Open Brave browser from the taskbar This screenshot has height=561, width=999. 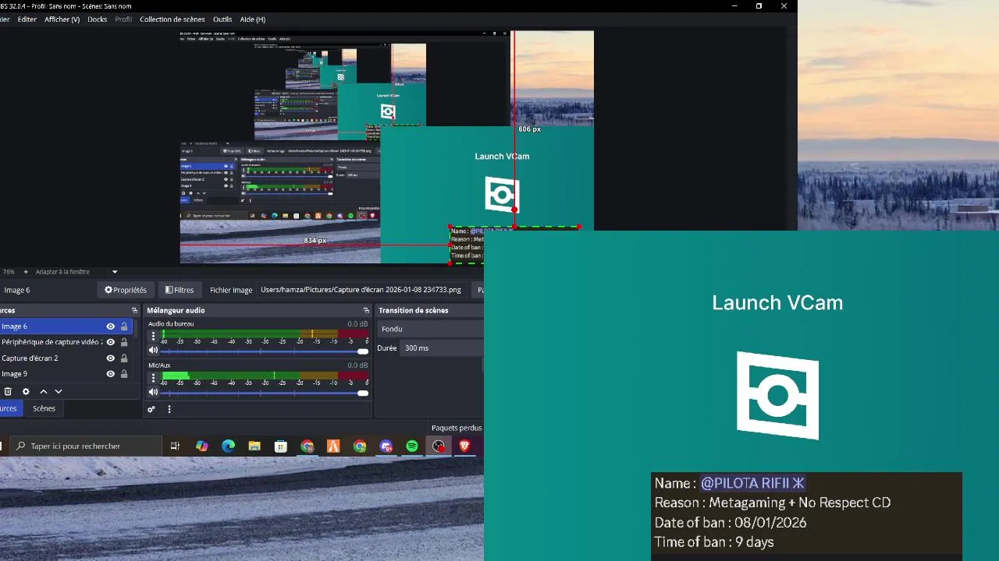(x=465, y=446)
